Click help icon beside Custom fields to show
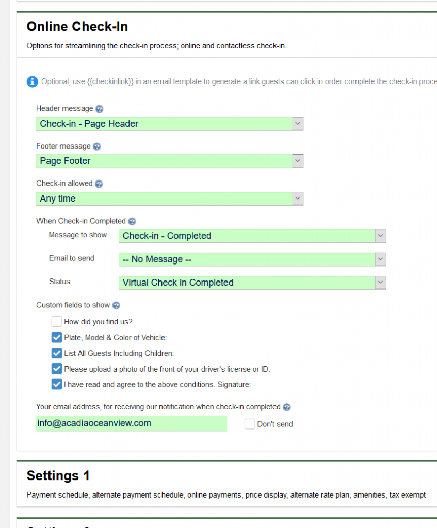Viewport: 437px width, 528px height. tap(116, 305)
